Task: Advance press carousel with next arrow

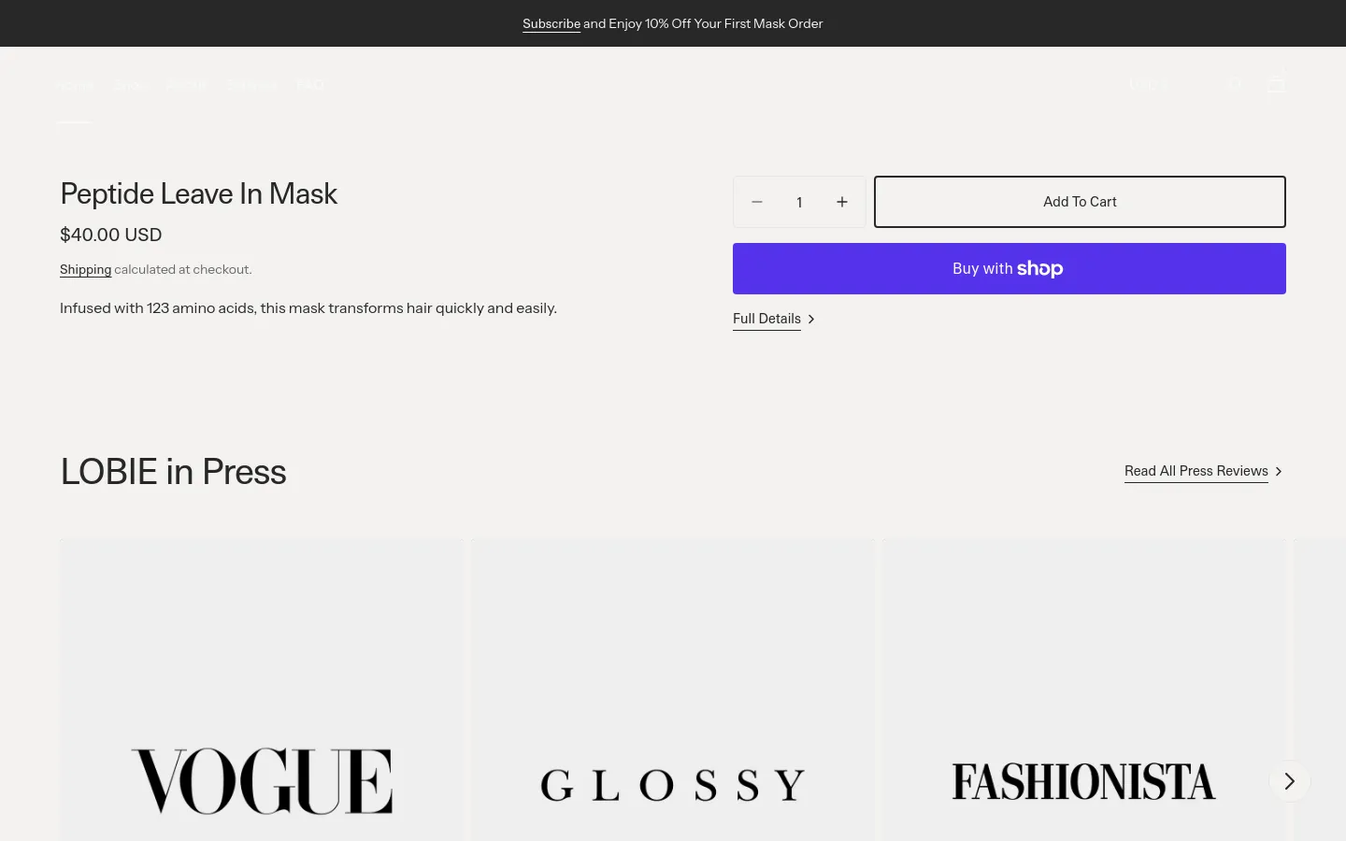Action: (x=1290, y=781)
